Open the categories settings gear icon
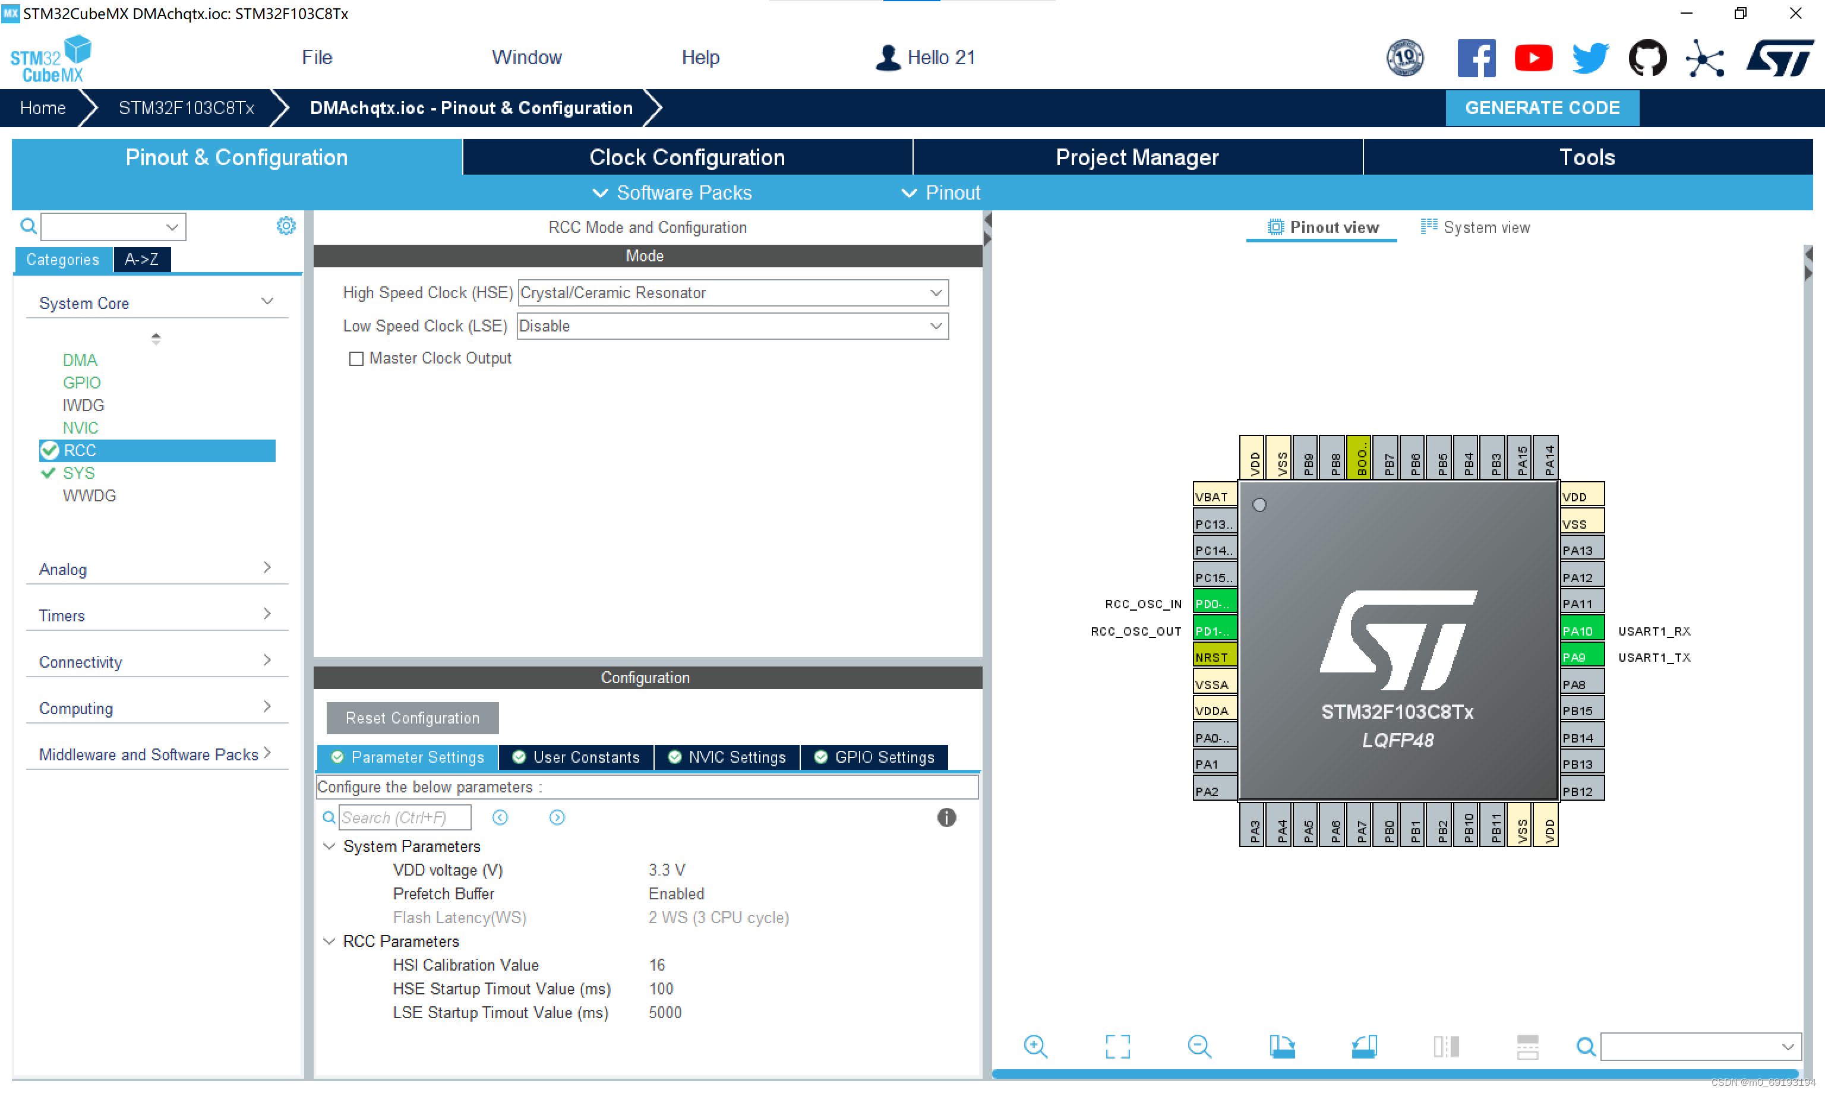 pos(286,226)
